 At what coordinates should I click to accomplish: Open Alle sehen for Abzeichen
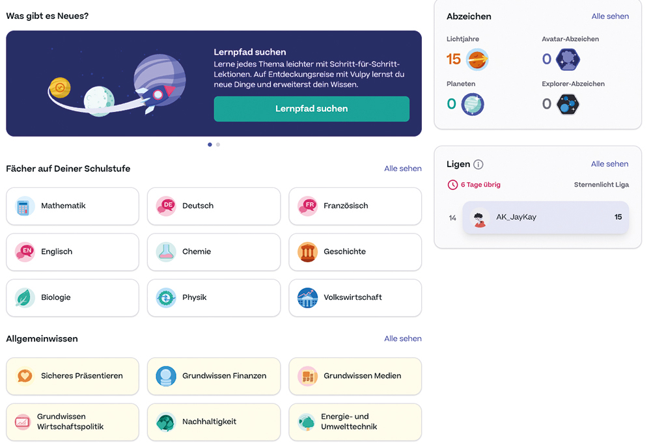pyautogui.click(x=610, y=16)
